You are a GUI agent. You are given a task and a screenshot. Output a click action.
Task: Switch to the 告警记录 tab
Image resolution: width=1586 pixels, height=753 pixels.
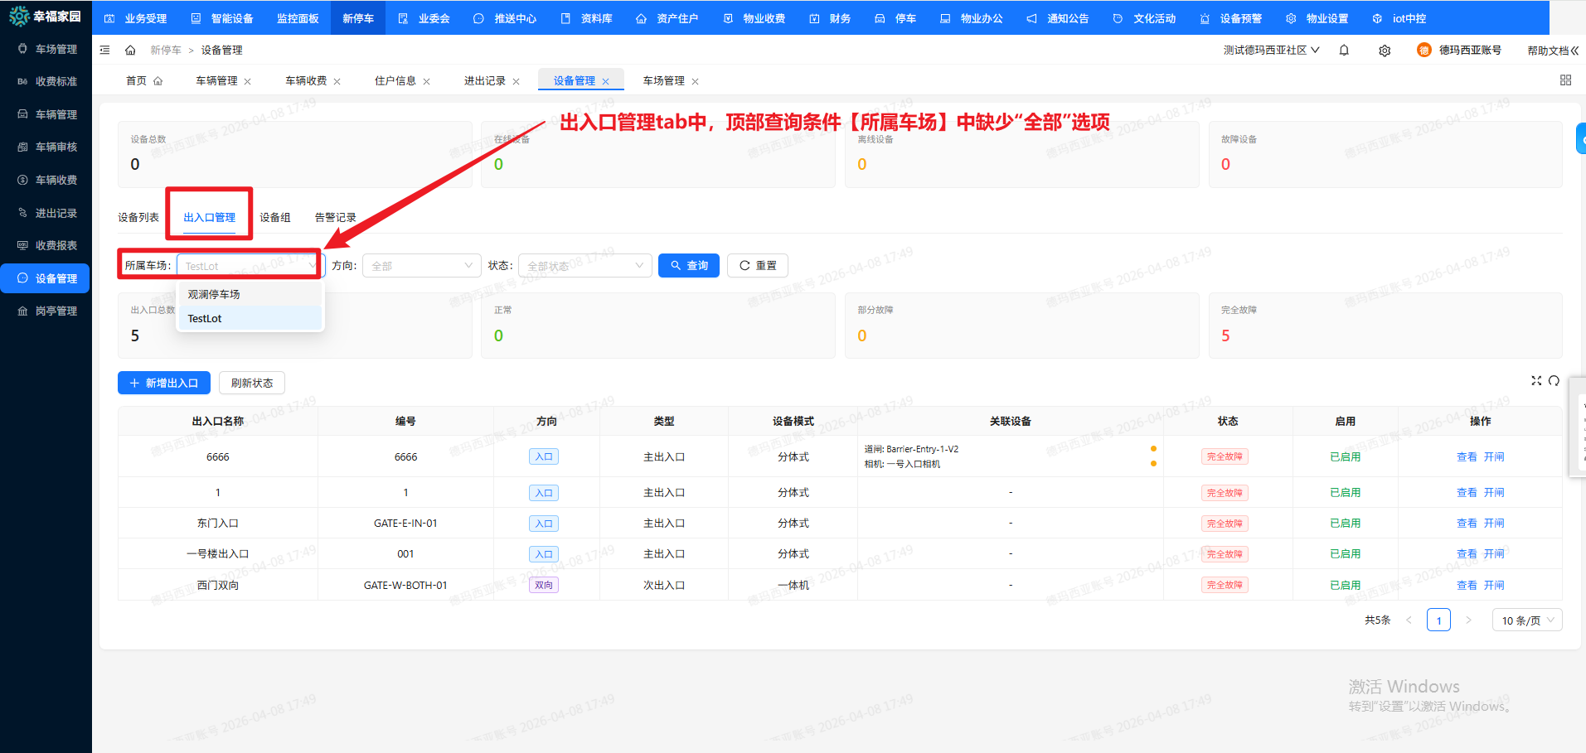point(334,216)
